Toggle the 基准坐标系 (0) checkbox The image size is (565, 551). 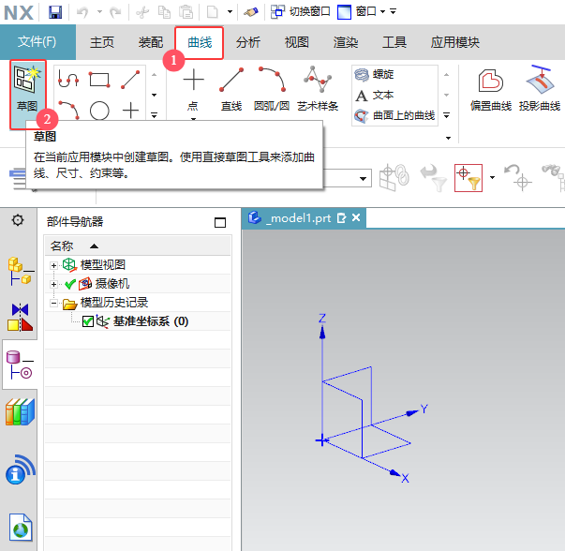tap(87, 321)
